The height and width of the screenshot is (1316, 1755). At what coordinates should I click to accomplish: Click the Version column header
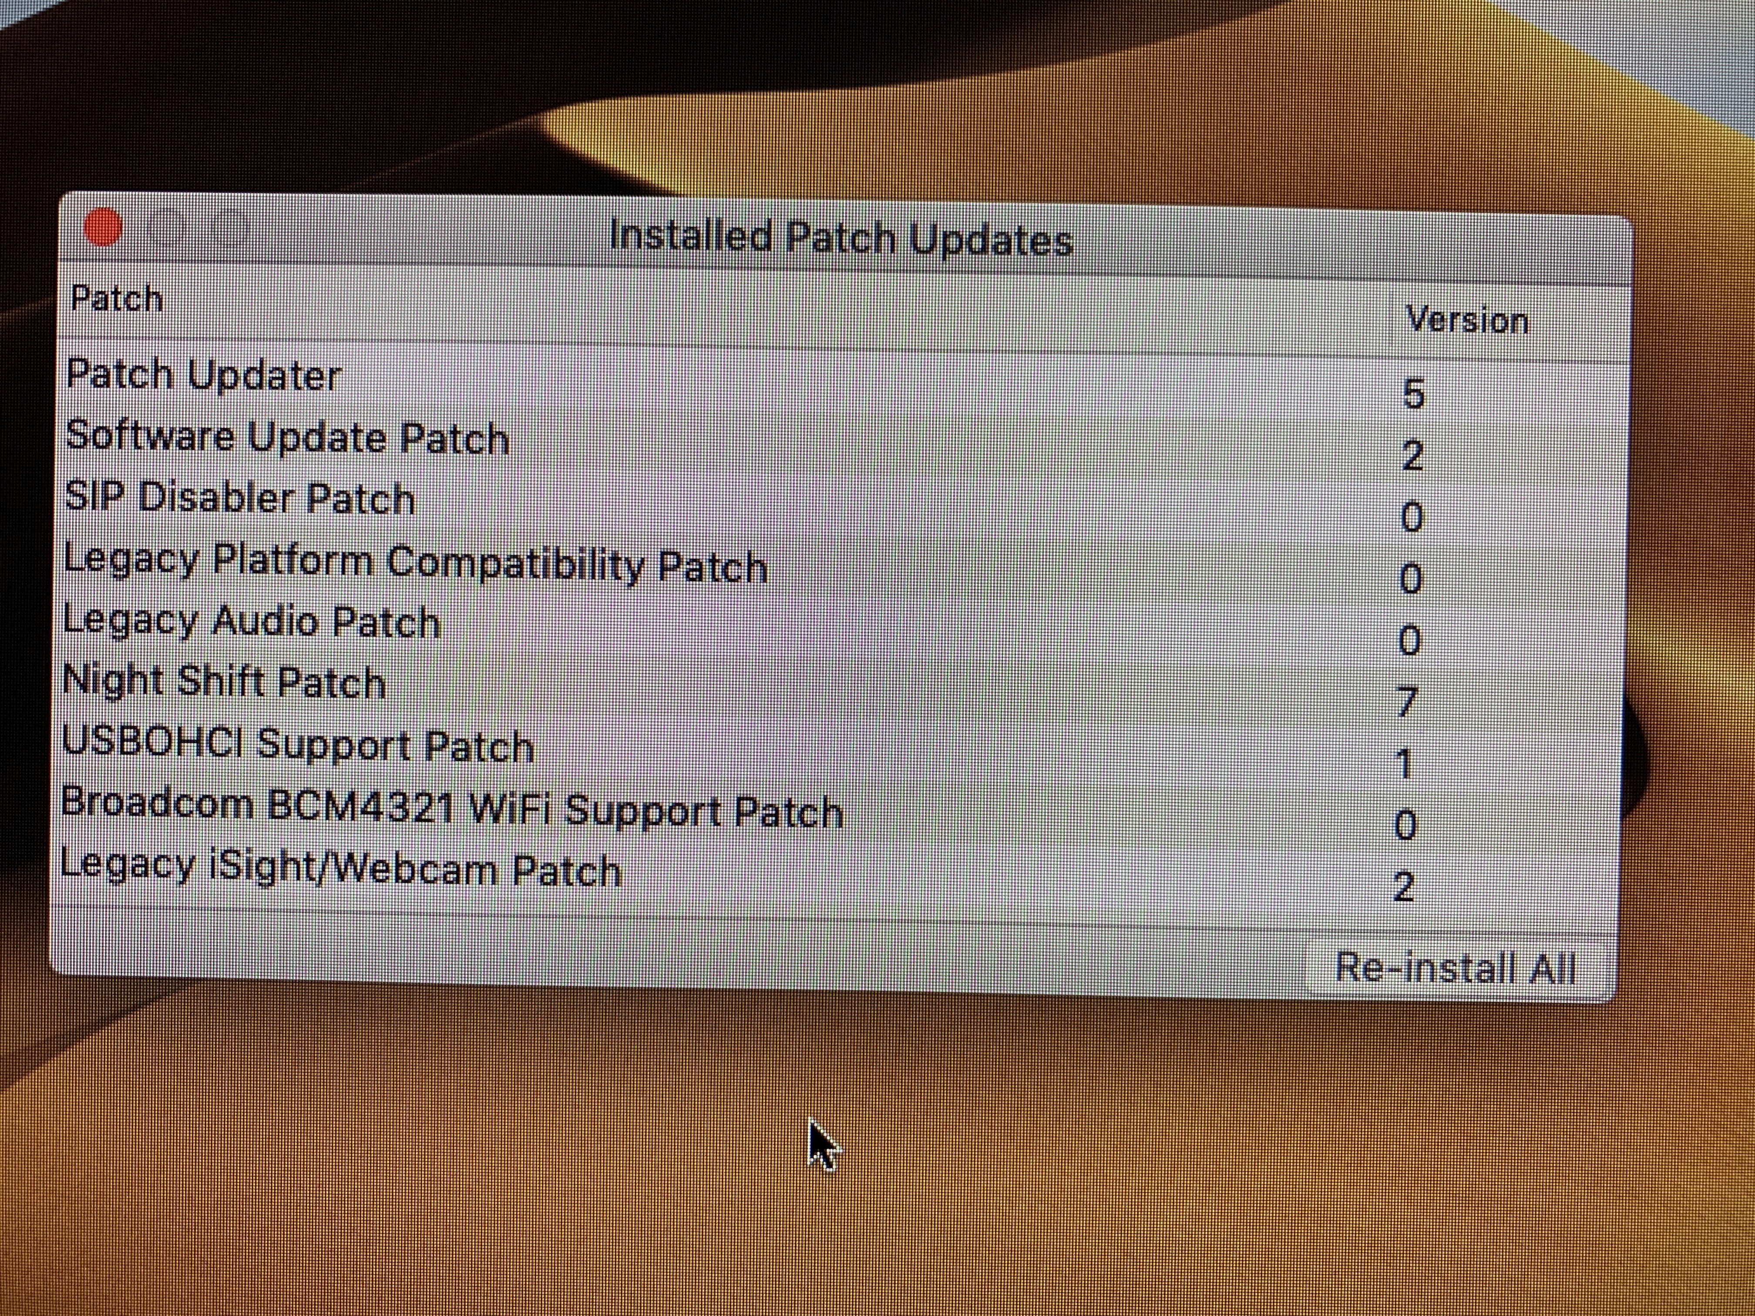tap(1467, 320)
